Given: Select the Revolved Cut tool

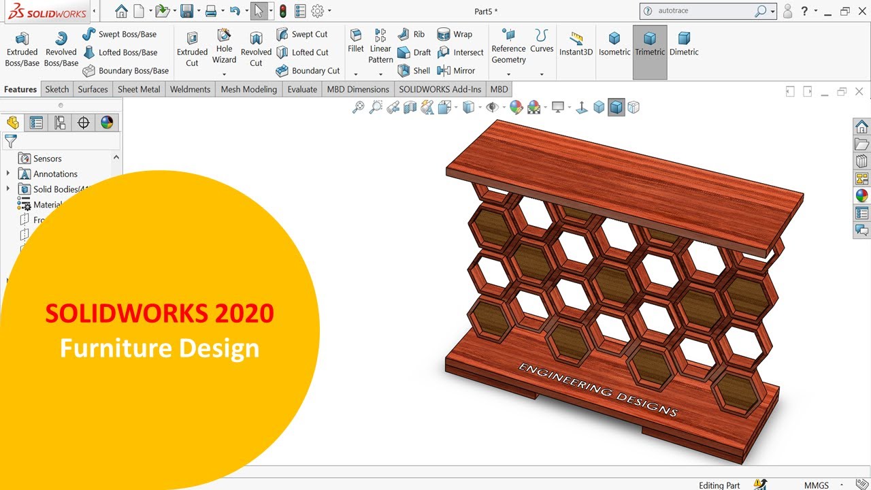Looking at the screenshot, I should pyautogui.click(x=256, y=49).
